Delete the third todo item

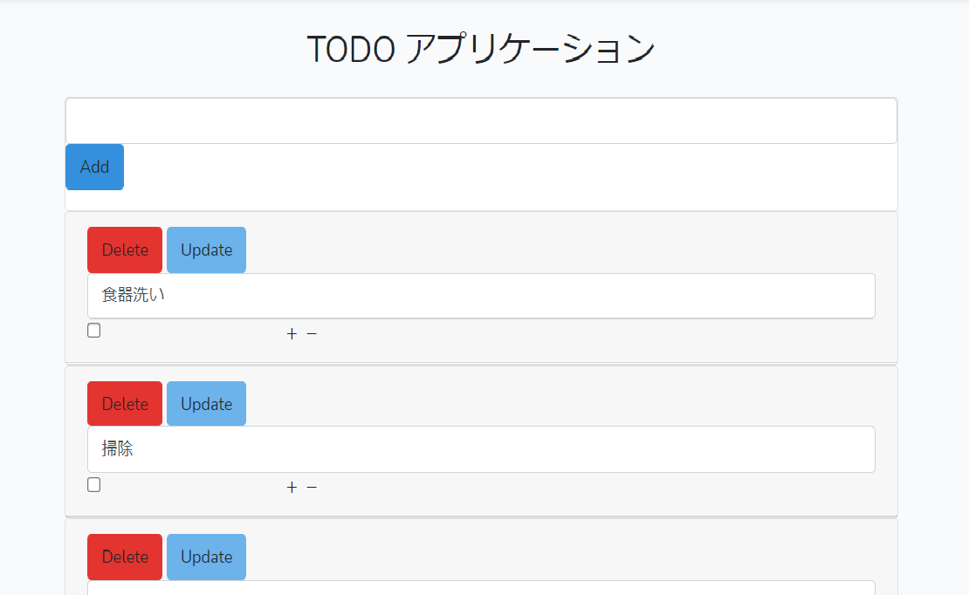[124, 557]
